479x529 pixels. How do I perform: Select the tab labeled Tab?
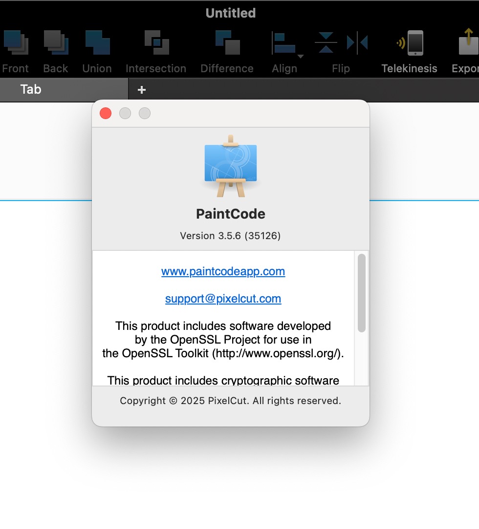tap(64, 90)
